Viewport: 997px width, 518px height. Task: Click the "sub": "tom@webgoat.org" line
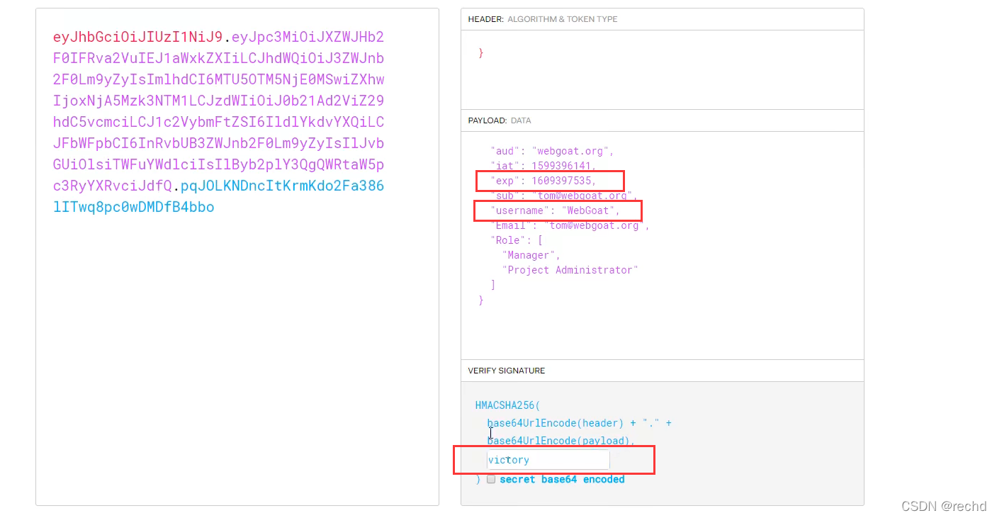point(564,196)
